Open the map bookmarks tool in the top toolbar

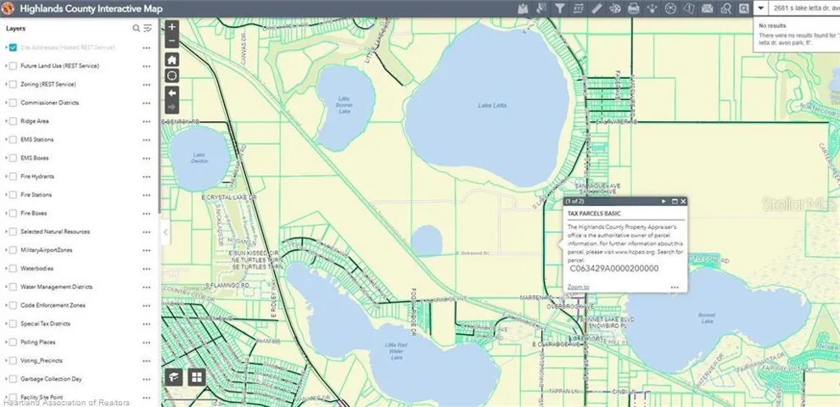[523, 8]
